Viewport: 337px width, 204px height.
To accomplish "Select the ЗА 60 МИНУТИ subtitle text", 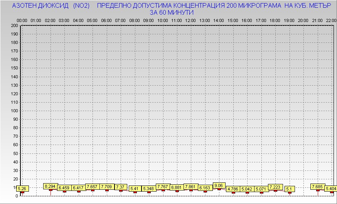I will click(x=172, y=13).
